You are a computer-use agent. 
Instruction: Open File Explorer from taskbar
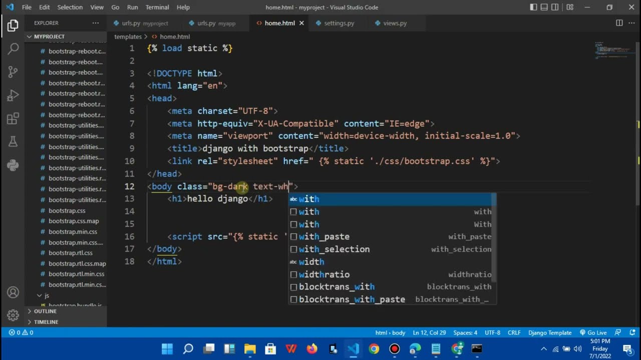pyautogui.click(x=250, y=348)
